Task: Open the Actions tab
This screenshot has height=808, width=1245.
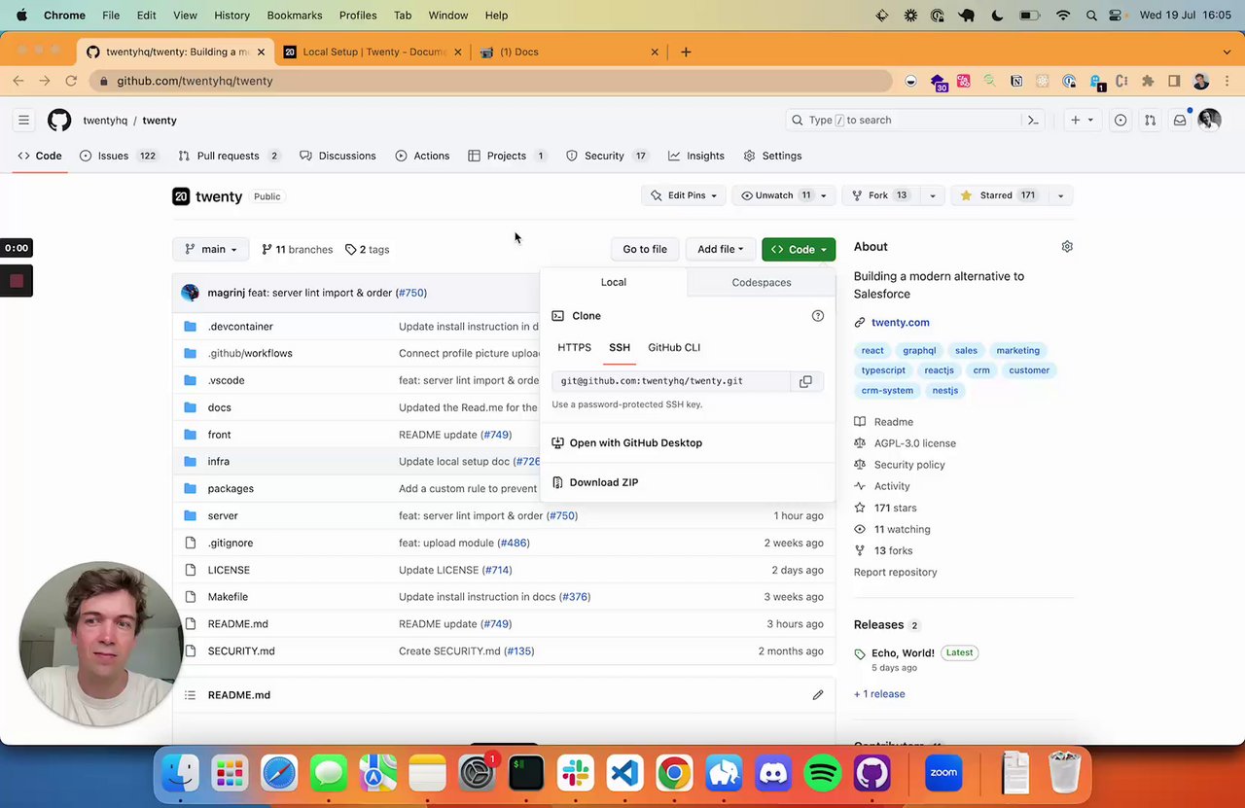Action: (x=422, y=156)
